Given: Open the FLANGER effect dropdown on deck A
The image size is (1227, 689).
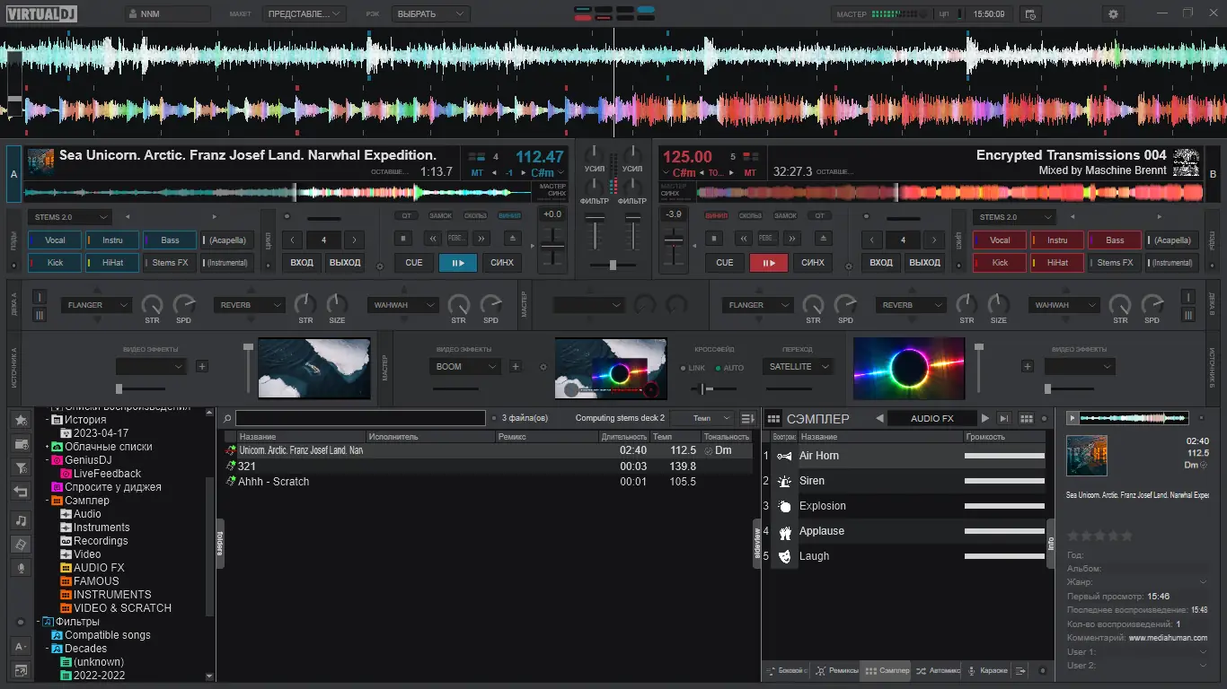Looking at the screenshot, I should [x=97, y=305].
